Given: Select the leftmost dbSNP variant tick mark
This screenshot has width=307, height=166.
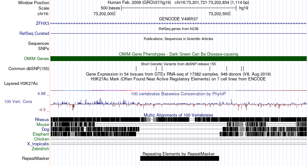Looking at the screenshot, I should 136,68.
